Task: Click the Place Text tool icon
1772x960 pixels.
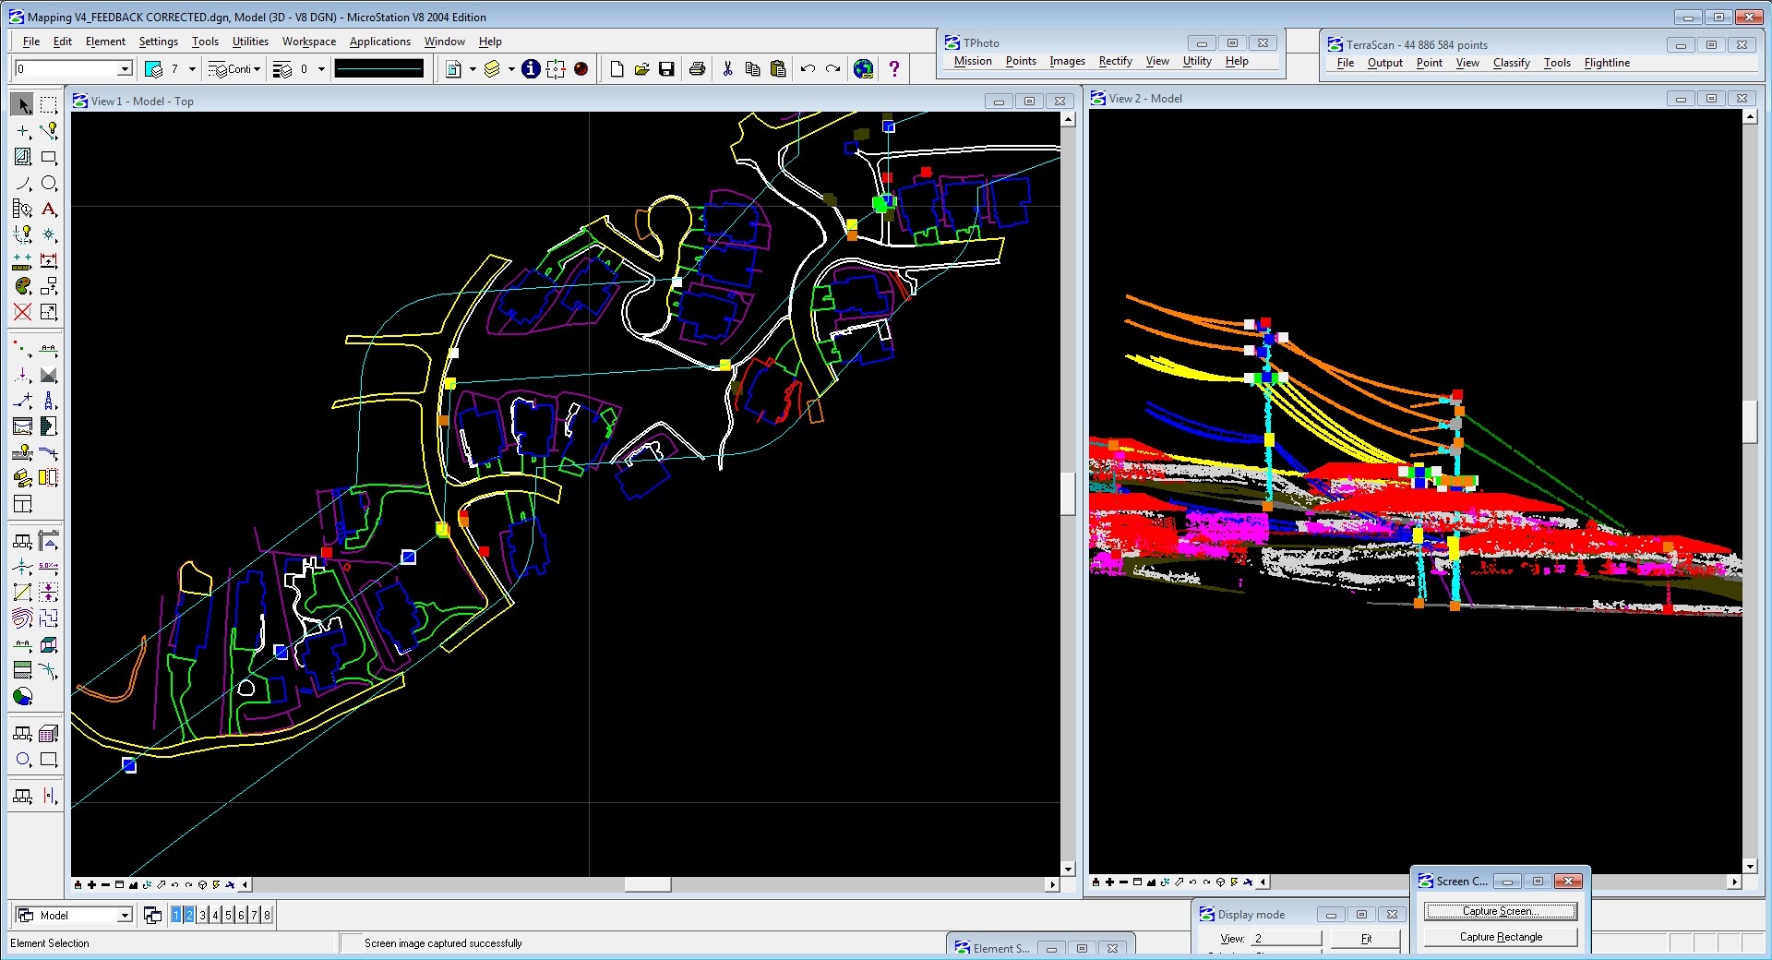Action: click(49, 210)
